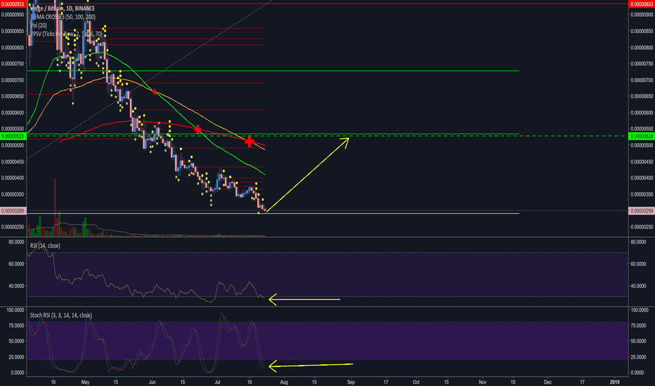The height and width of the screenshot is (386, 655).
Task: Click 80.0000 on the RSI right scale
Action: point(640,242)
